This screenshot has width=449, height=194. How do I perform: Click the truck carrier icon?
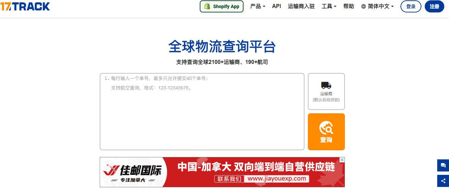point(326,85)
